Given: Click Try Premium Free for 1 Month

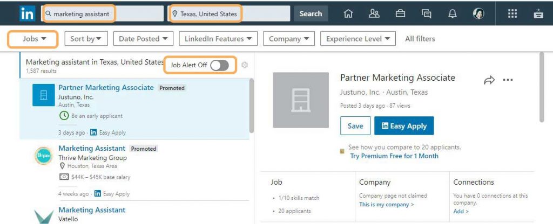Looking at the screenshot, I should click(x=394, y=156).
